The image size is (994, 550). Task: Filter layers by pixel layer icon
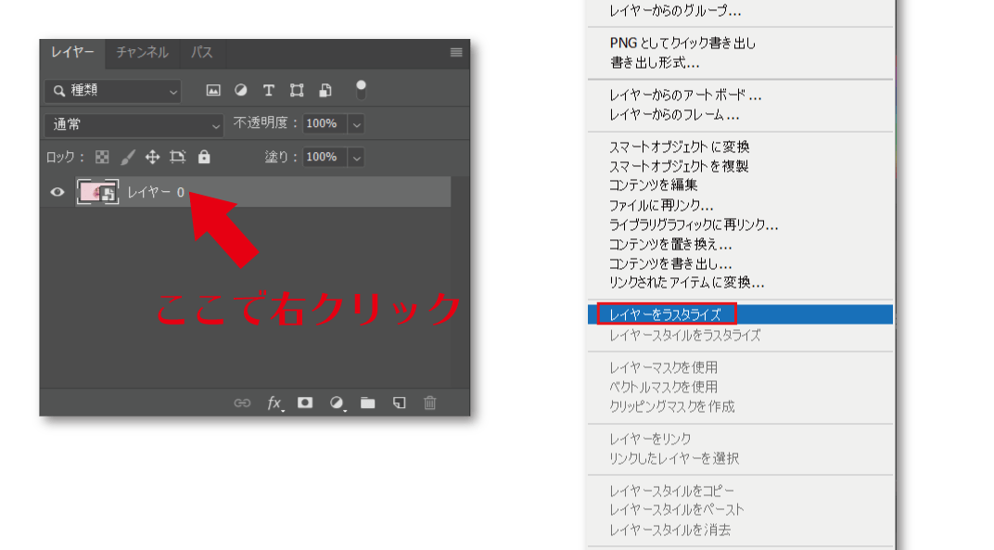coord(213,91)
